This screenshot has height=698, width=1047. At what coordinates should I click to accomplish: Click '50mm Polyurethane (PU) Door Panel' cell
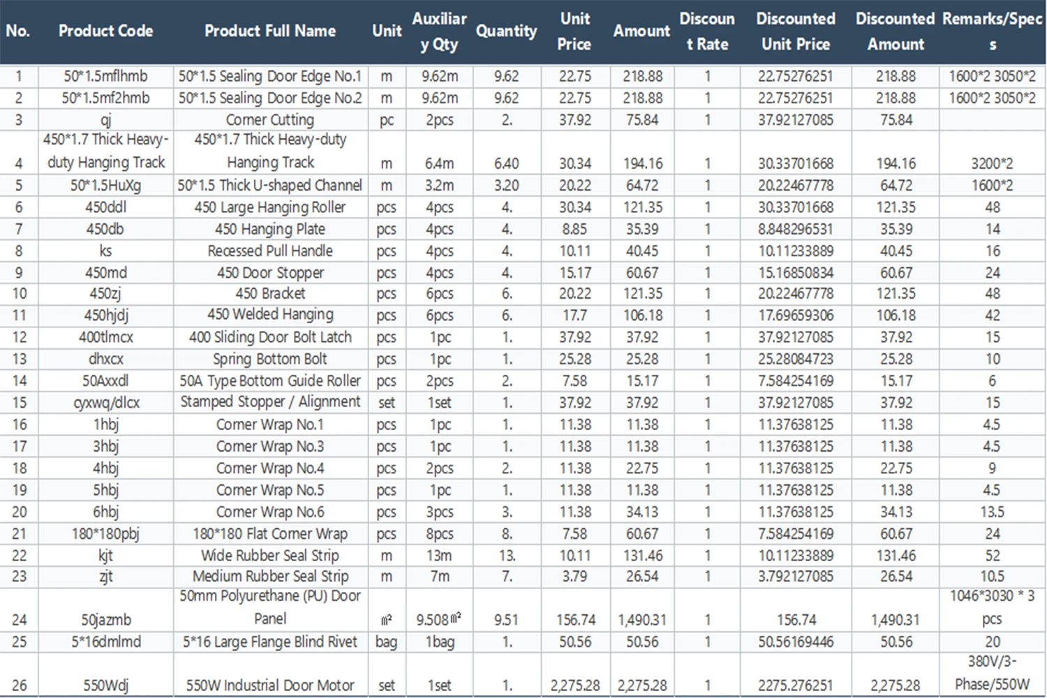(x=270, y=608)
